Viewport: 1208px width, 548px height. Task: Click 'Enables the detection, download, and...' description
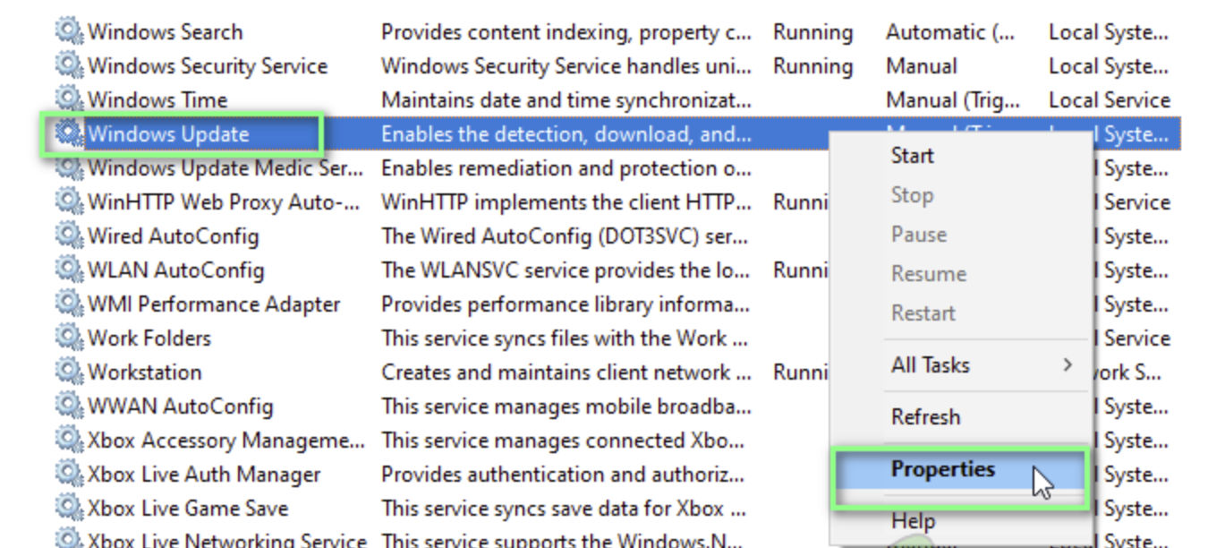(x=566, y=134)
